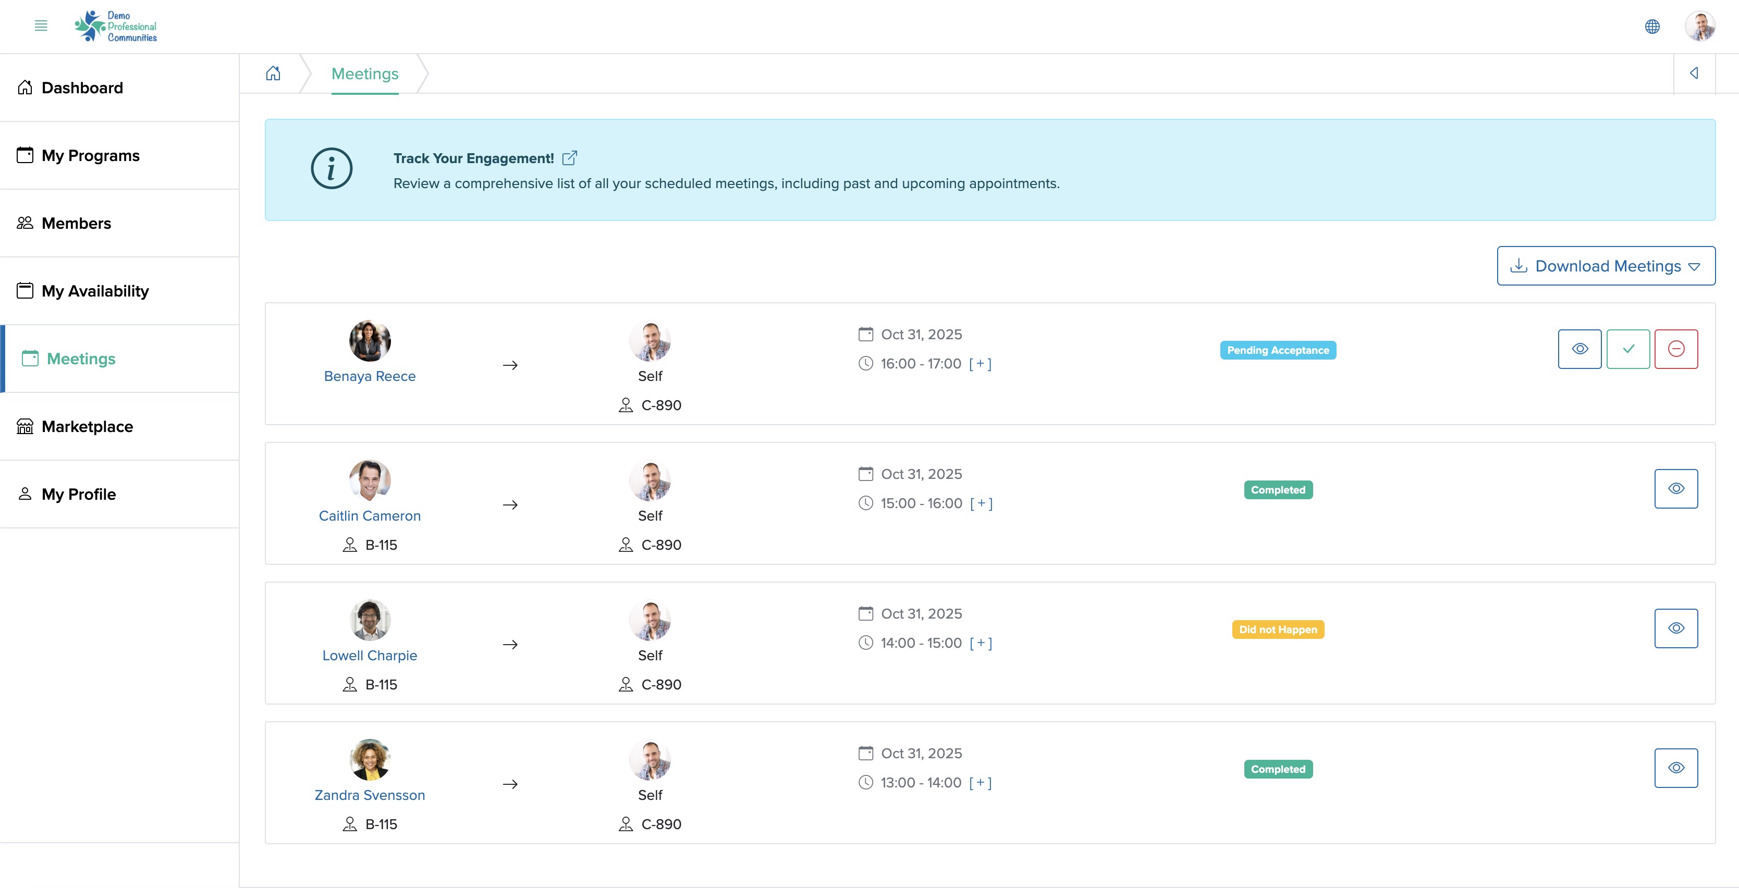The image size is (1739, 888).
Task: Click the decline icon on Benaya Reece meeting
Action: click(1675, 349)
